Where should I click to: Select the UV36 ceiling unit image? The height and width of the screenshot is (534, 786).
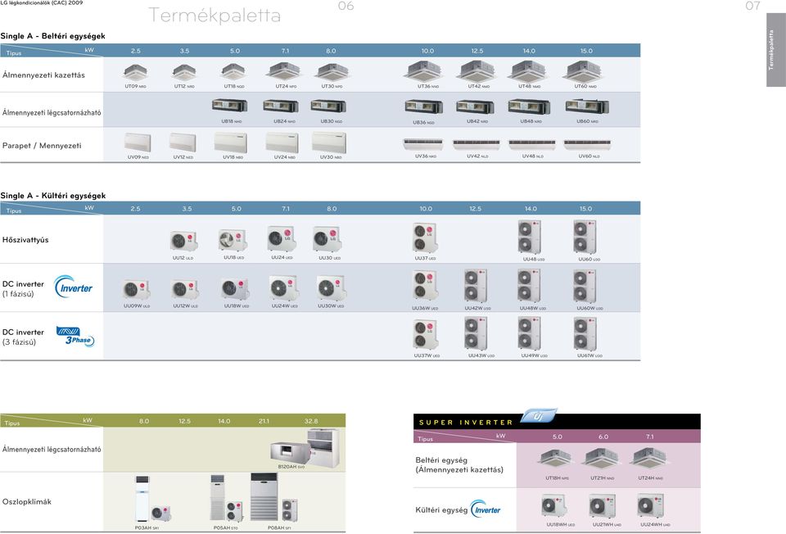coord(423,143)
